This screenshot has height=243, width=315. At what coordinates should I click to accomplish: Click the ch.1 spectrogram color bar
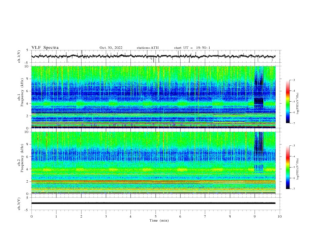288,102
